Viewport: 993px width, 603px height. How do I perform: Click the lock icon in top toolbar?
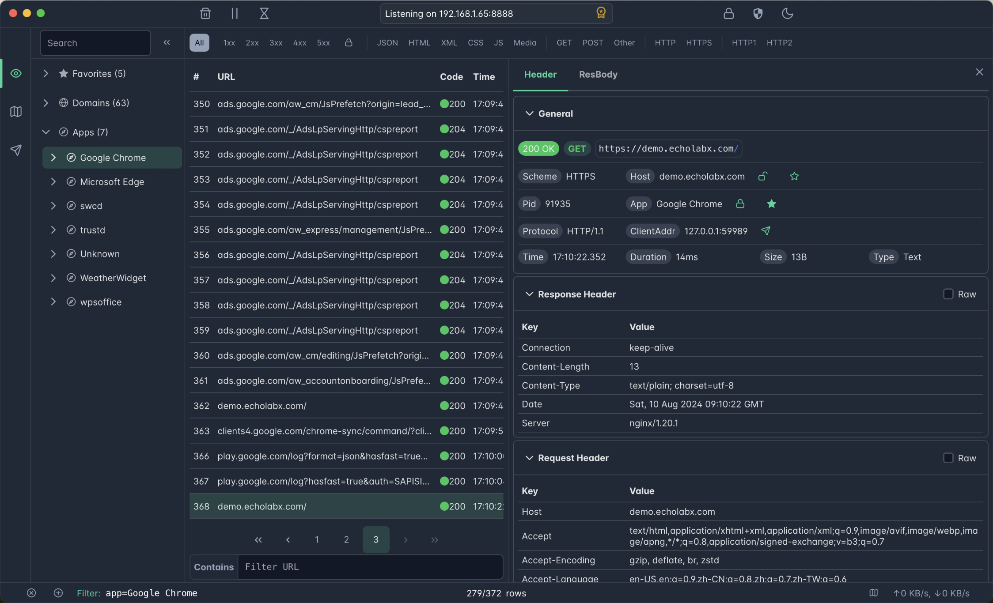click(x=728, y=14)
